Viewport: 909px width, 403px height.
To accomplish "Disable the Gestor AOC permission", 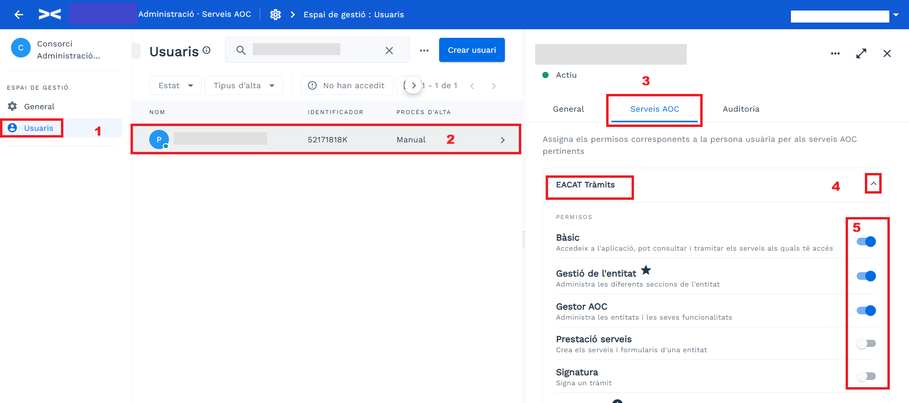I will pyautogui.click(x=866, y=311).
